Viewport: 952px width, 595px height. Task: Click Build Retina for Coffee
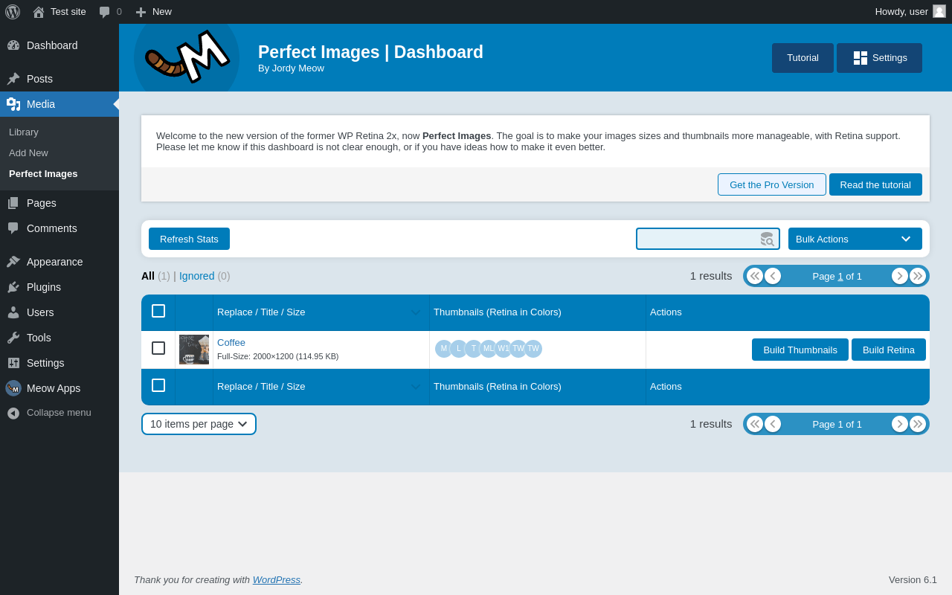pos(889,350)
